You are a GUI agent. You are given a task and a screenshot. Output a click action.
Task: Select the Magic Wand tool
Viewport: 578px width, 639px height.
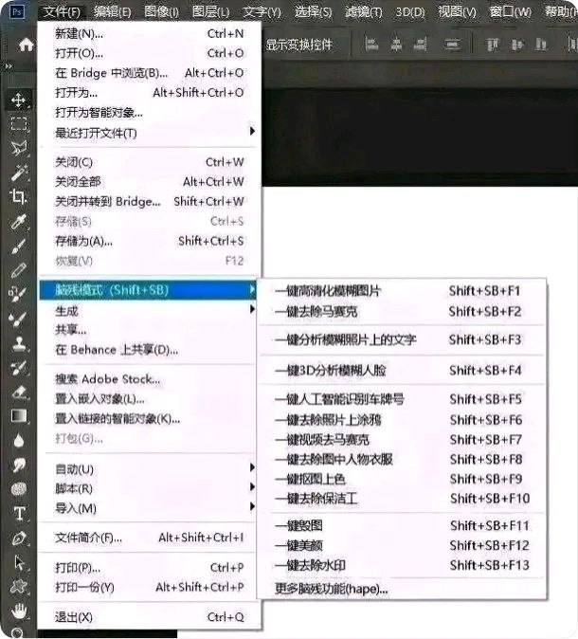(x=19, y=173)
